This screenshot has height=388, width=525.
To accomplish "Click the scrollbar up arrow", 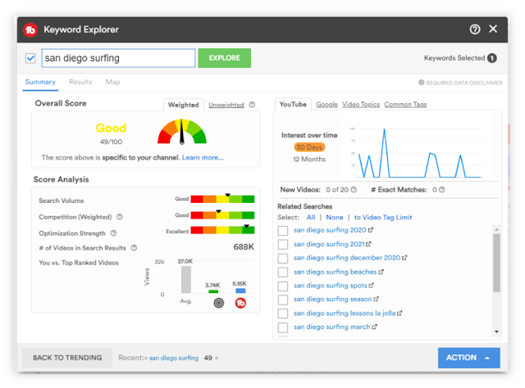I will [496, 229].
